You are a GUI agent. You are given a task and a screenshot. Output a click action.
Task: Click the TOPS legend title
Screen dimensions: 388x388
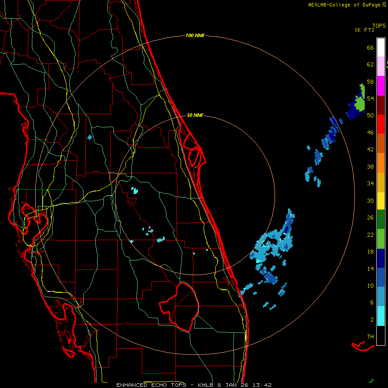tap(379, 26)
